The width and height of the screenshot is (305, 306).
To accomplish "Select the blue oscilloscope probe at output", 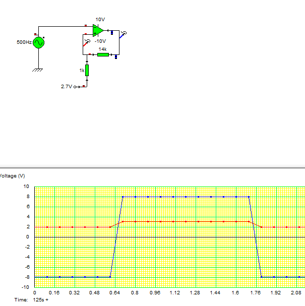I will click(x=123, y=35).
